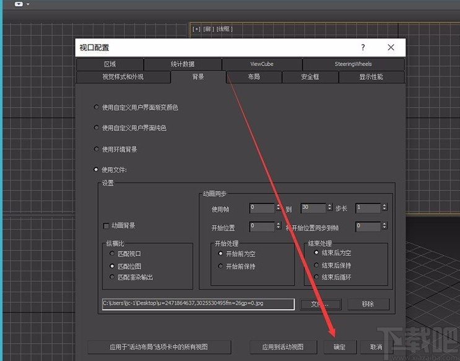Select 使用自定义用户界面渐变颜色 radio option

(x=96, y=107)
